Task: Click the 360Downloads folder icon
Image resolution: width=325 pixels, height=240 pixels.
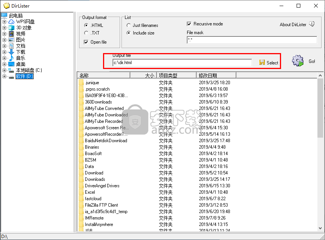Action: click(x=81, y=102)
